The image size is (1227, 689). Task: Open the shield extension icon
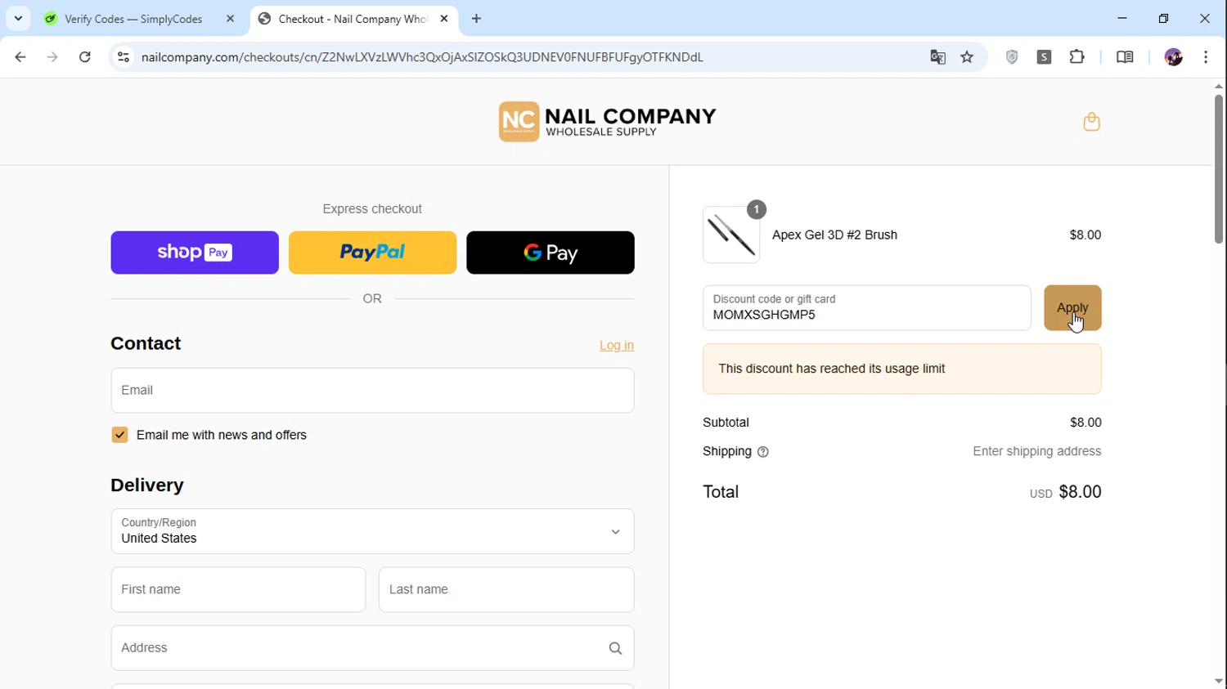coord(1012,57)
